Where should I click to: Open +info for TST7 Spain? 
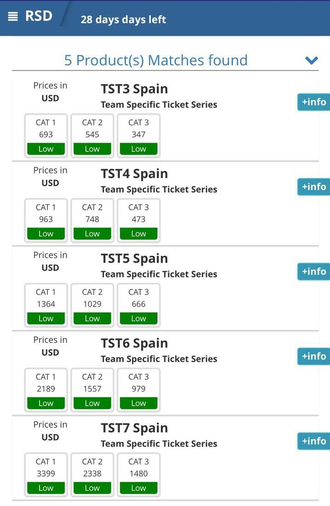tap(314, 441)
